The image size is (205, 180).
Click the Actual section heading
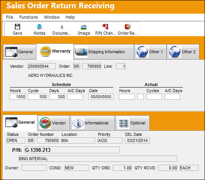pyautogui.click(x=151, y=84)
